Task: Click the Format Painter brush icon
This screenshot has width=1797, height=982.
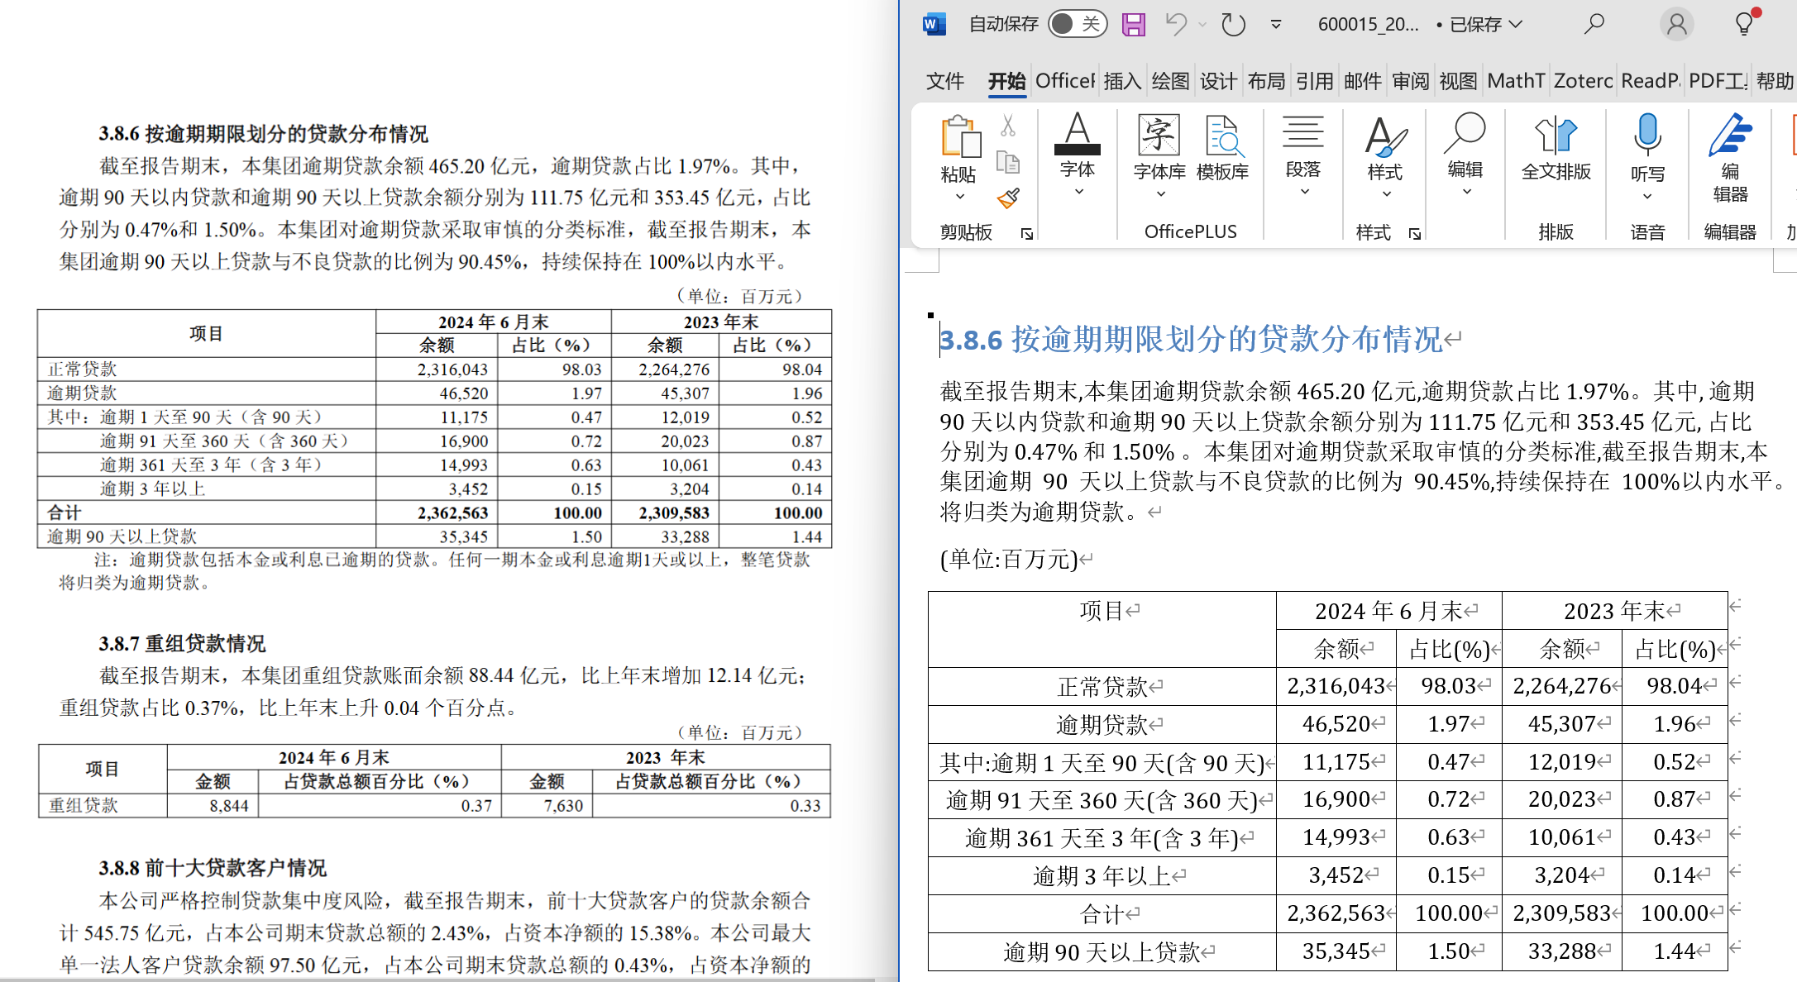Action: tap(1007, 198)
